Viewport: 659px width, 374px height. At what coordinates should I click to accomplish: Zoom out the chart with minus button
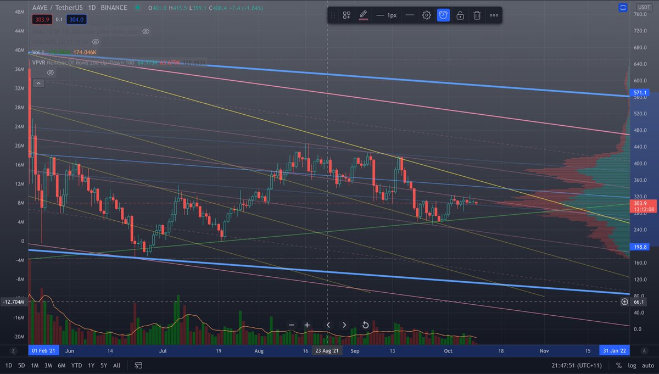coord(292,325)
